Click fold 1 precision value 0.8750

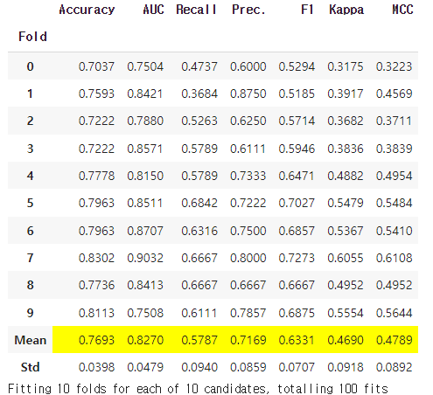pyautogui.click(x=248, y=94)
